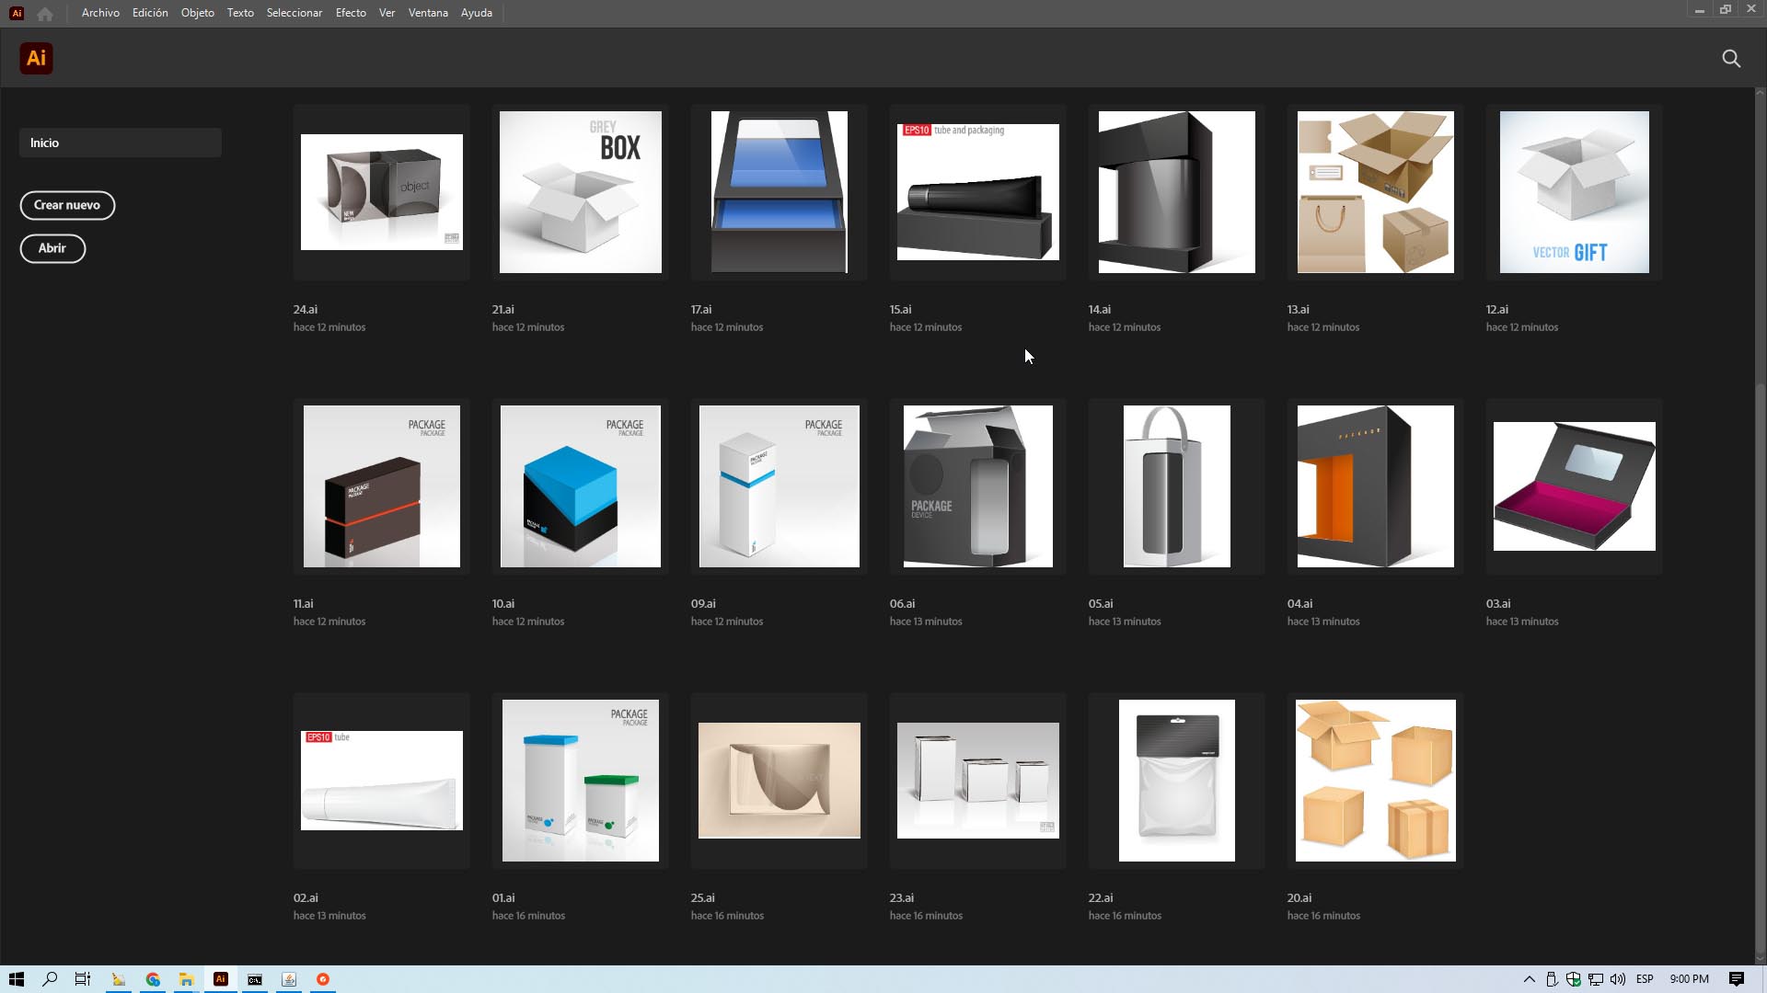Viewport: 1767px width, 993px height.
Task: Select the Inicio sidebar tab
Action: [x=120, y=143]
